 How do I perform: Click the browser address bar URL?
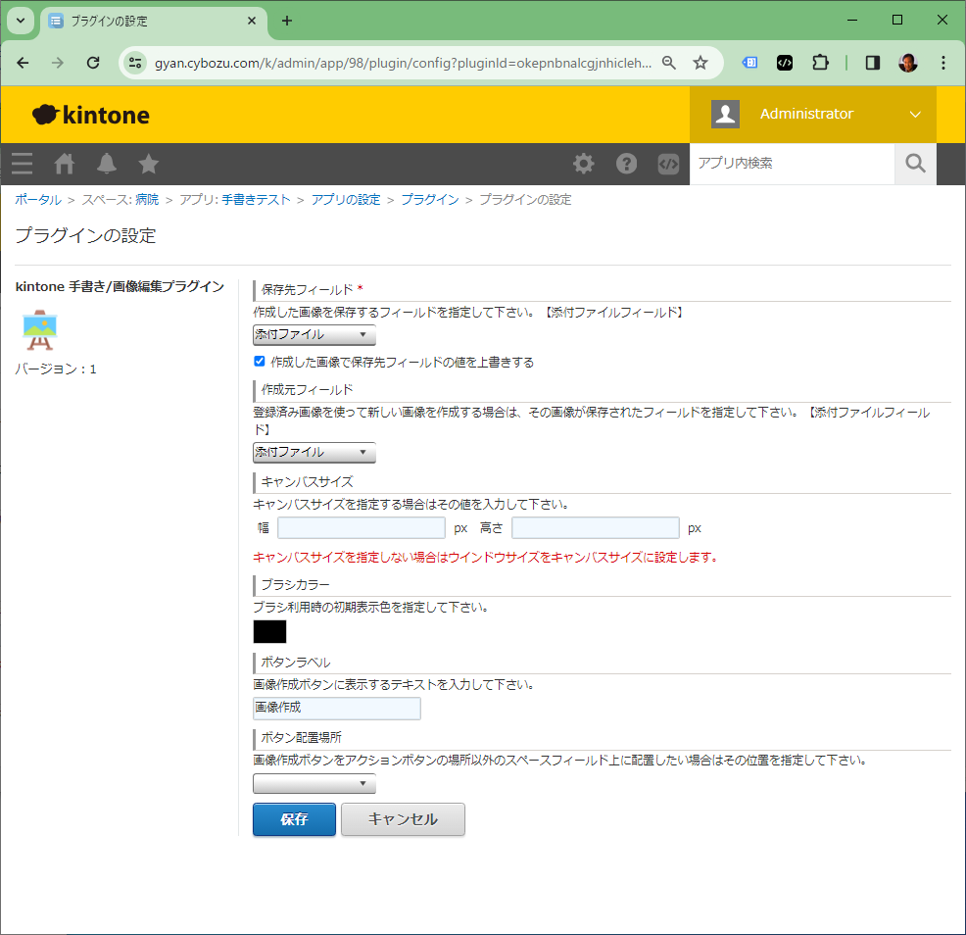pos(403,63)
